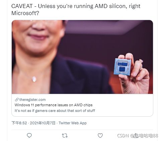Click the blue processor chip in the photo

click(x=123, y=66)
